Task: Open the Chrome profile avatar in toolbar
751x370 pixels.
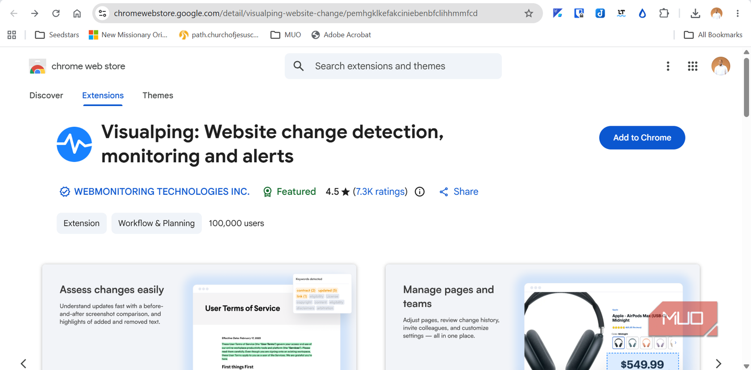Action: (716, 13)
